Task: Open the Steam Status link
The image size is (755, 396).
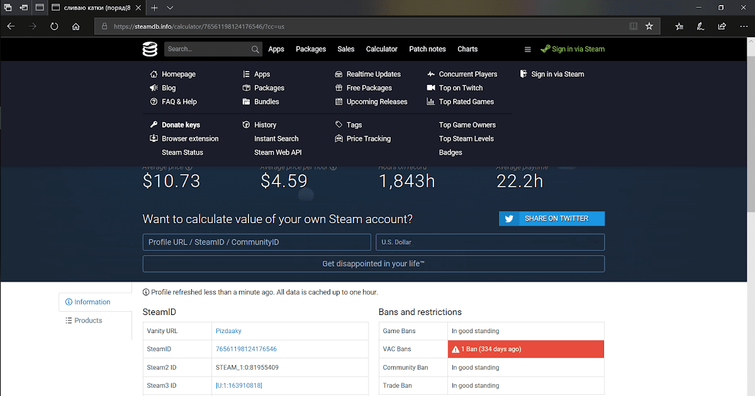Action: (x=182, y=153)
